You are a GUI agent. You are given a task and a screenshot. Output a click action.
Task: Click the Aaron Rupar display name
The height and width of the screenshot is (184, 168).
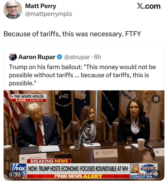37,57
